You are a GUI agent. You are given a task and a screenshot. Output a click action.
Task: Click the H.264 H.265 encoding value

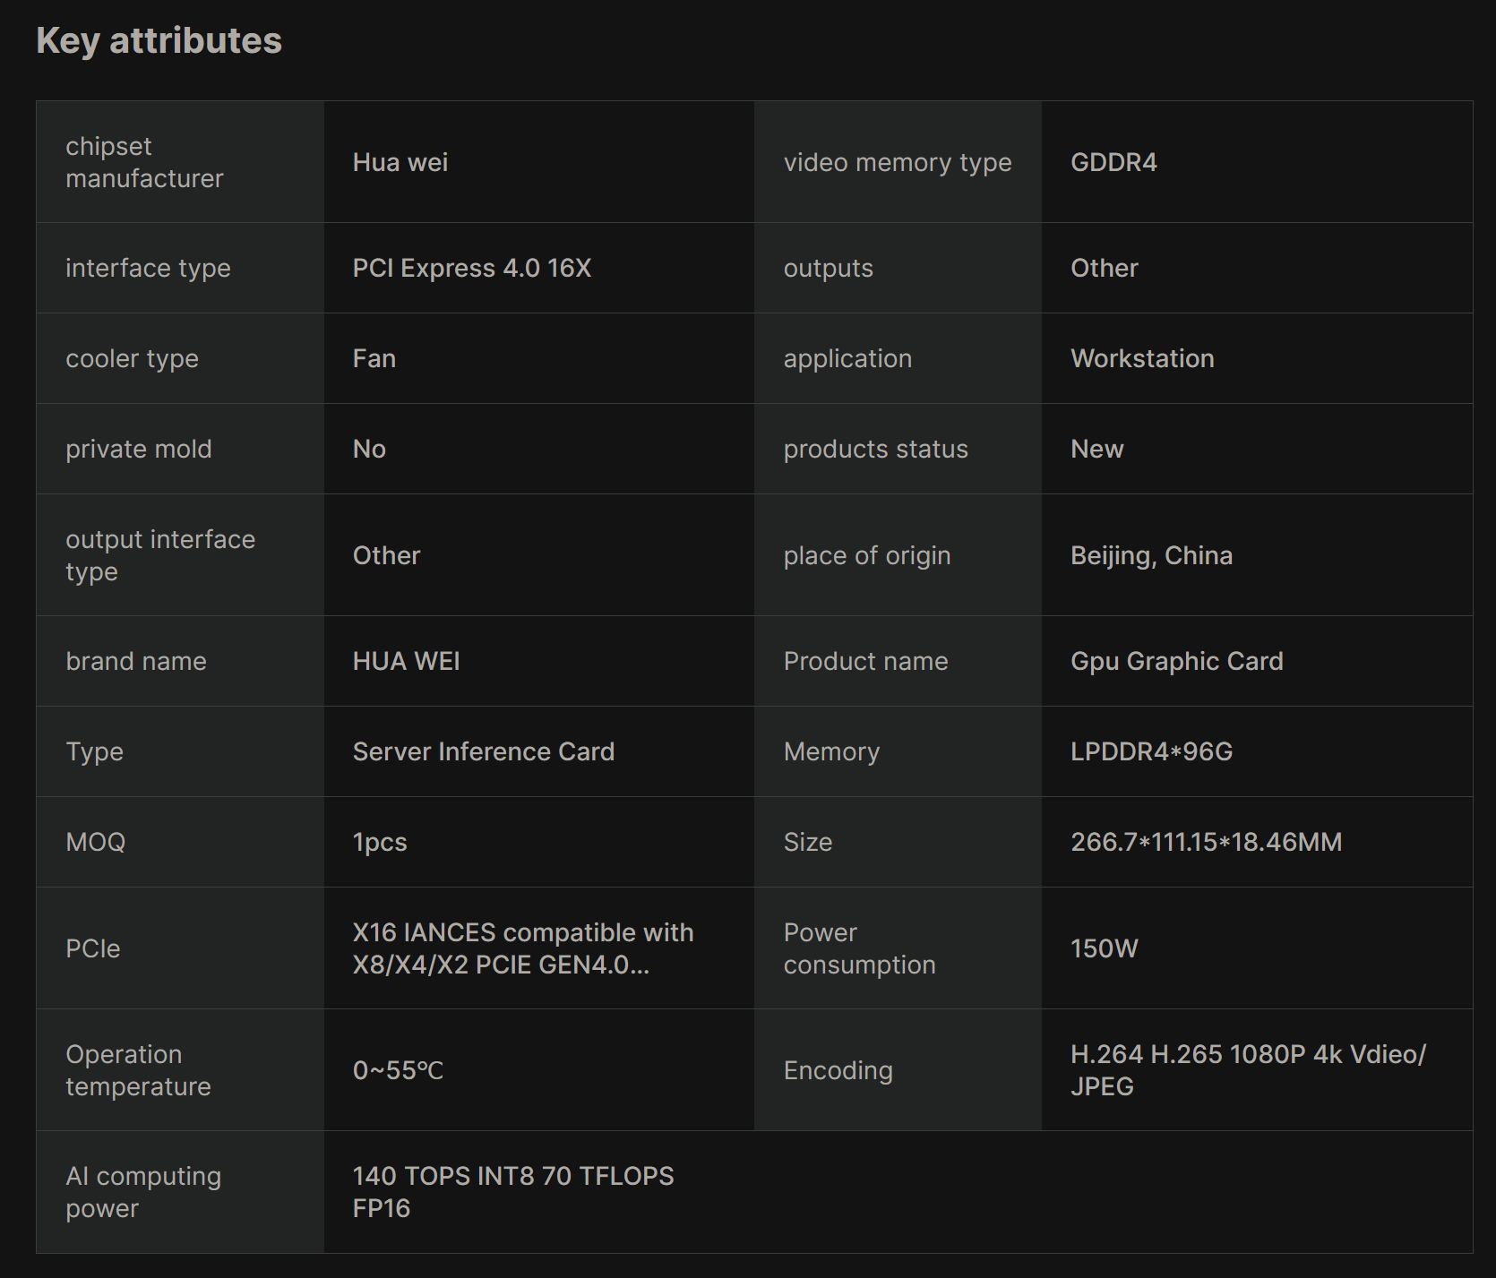point(1247,1070)
